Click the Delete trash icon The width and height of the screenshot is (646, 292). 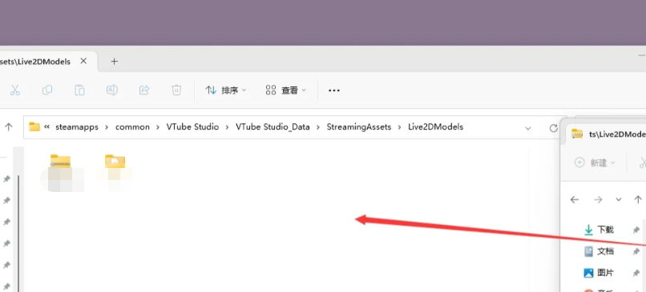pos(176,90)
